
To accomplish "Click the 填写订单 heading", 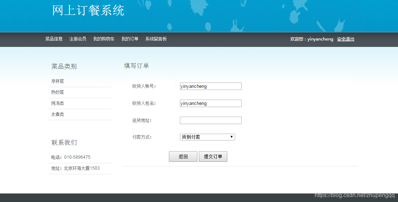I will point(136,66).
